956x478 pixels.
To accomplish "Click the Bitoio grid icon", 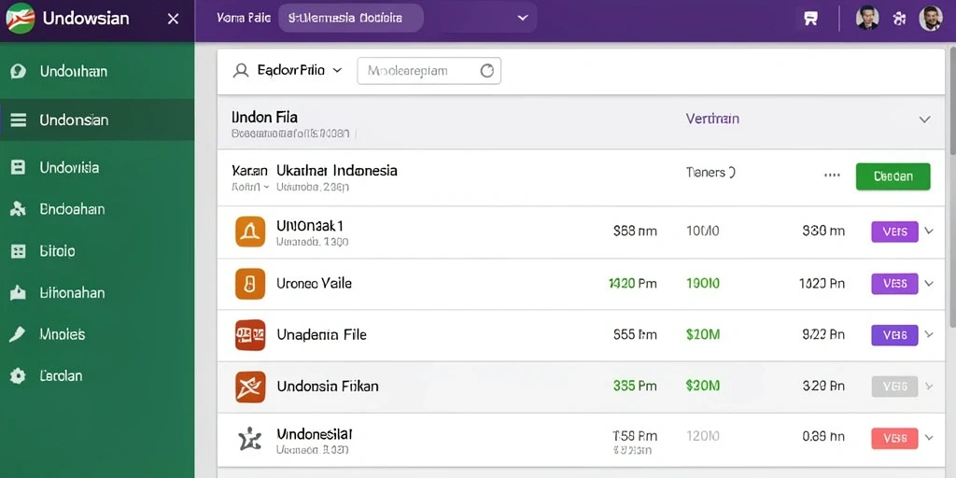I will [19, 250].
